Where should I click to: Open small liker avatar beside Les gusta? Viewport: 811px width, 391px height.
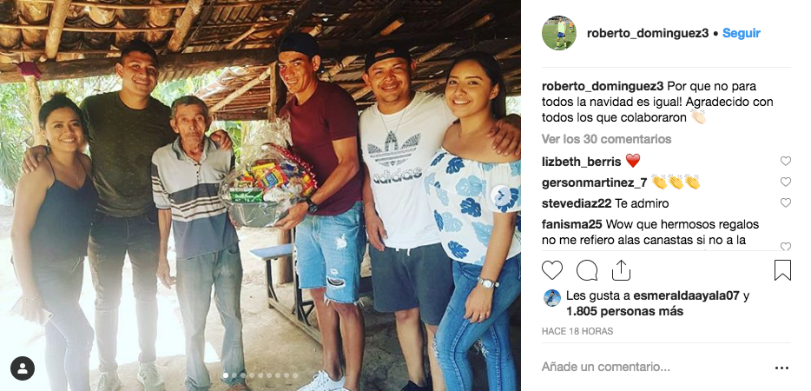[552, 298]
